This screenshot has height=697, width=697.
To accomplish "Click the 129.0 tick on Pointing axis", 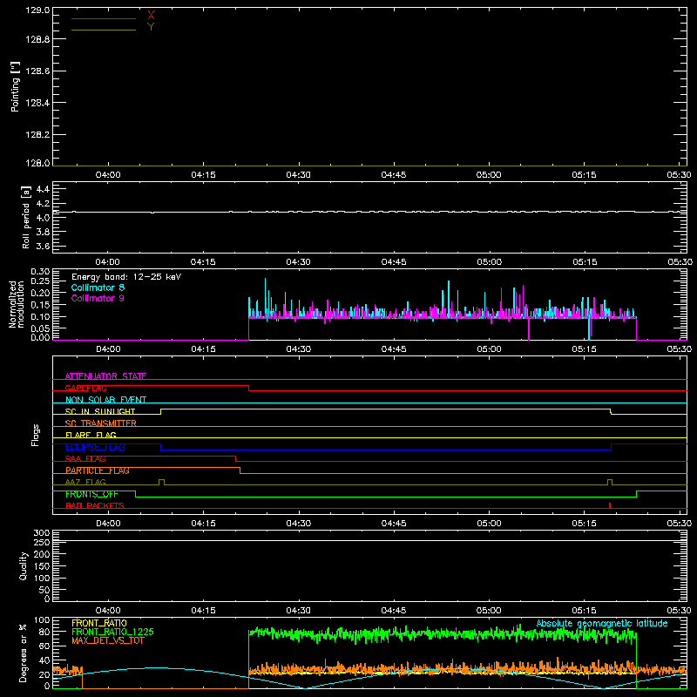I will coord(37,10).
